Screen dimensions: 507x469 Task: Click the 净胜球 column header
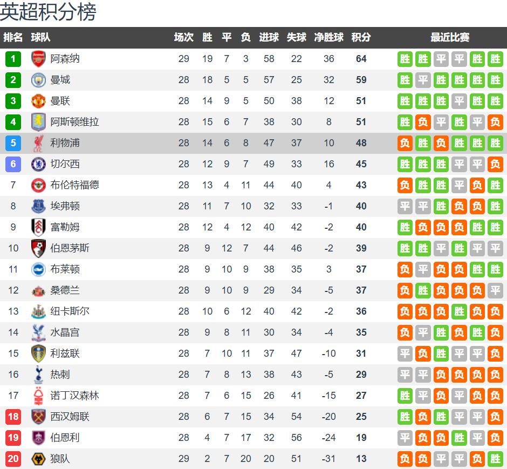329,37
